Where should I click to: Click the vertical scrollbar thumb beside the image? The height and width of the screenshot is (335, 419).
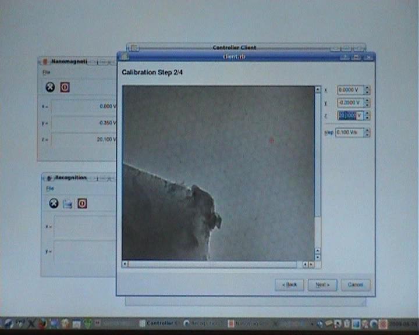318,155
